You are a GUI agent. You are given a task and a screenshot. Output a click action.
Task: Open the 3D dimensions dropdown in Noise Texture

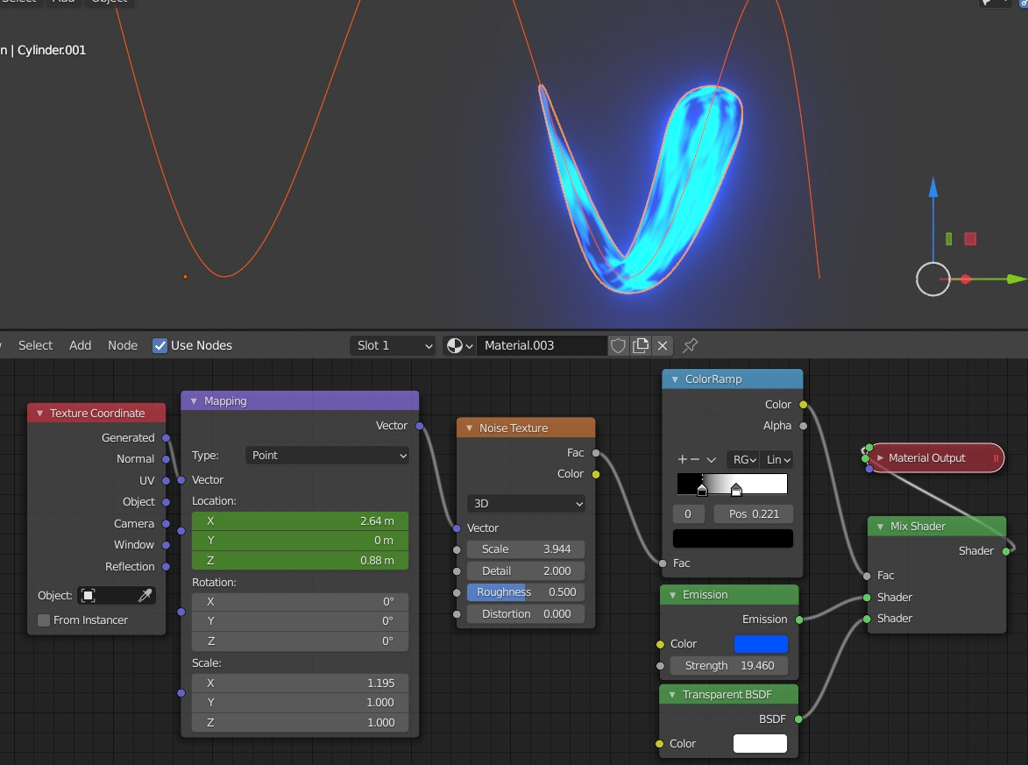tap(525, 503)
